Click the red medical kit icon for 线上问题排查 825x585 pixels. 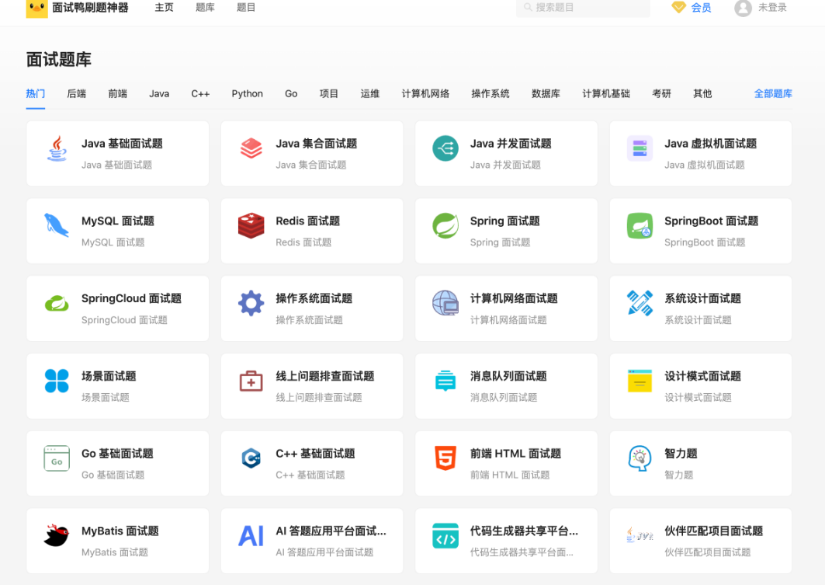point(251,381)
